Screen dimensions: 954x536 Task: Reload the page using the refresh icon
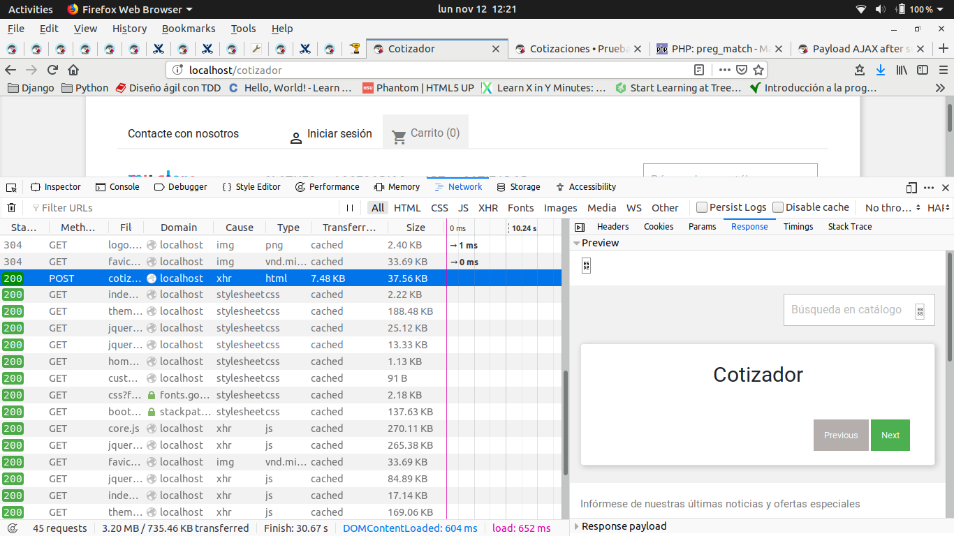[52, 70]
